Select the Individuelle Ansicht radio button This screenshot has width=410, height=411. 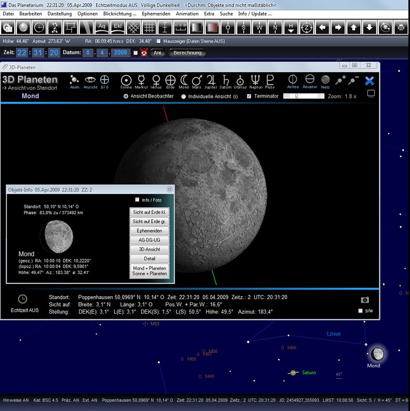point(183,97)
